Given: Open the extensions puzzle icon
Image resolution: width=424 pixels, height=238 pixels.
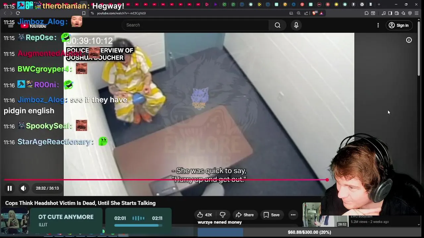Looking at the screenshot, I should click(366, 13).
